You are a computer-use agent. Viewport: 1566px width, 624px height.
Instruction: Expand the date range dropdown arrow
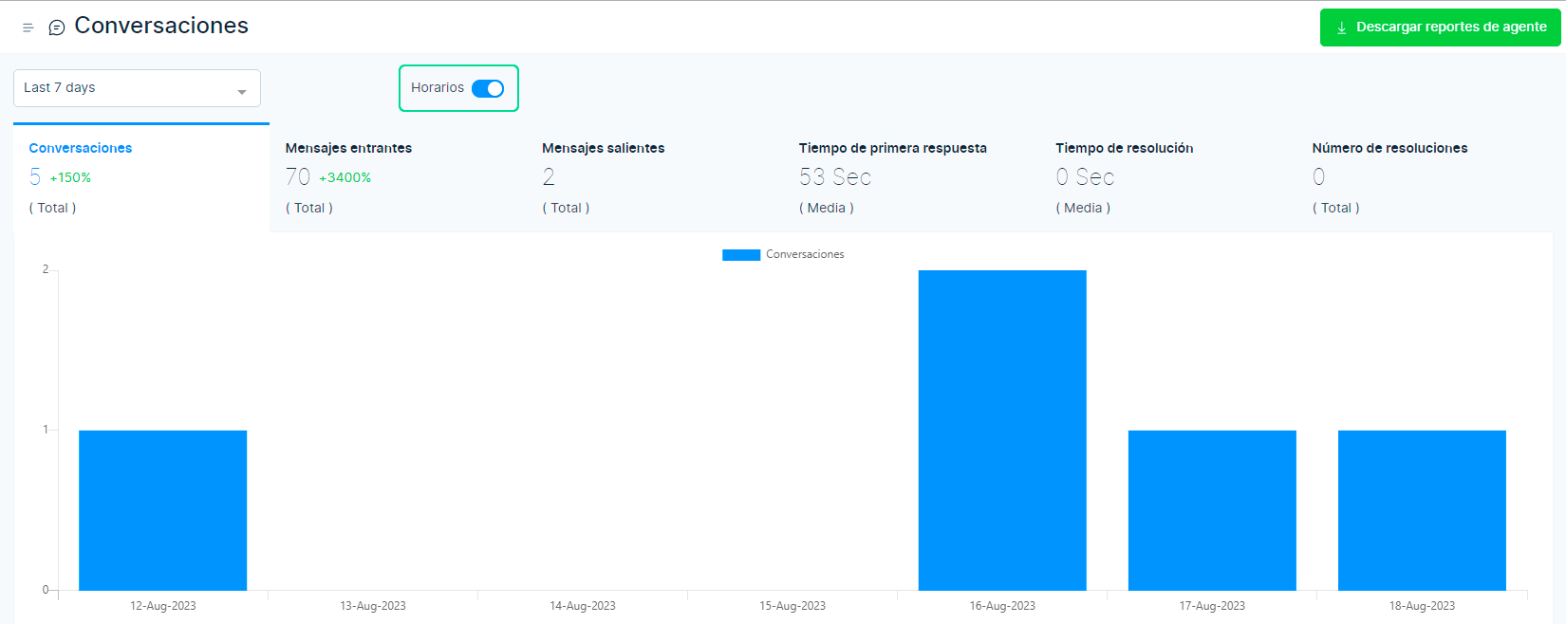242,92
